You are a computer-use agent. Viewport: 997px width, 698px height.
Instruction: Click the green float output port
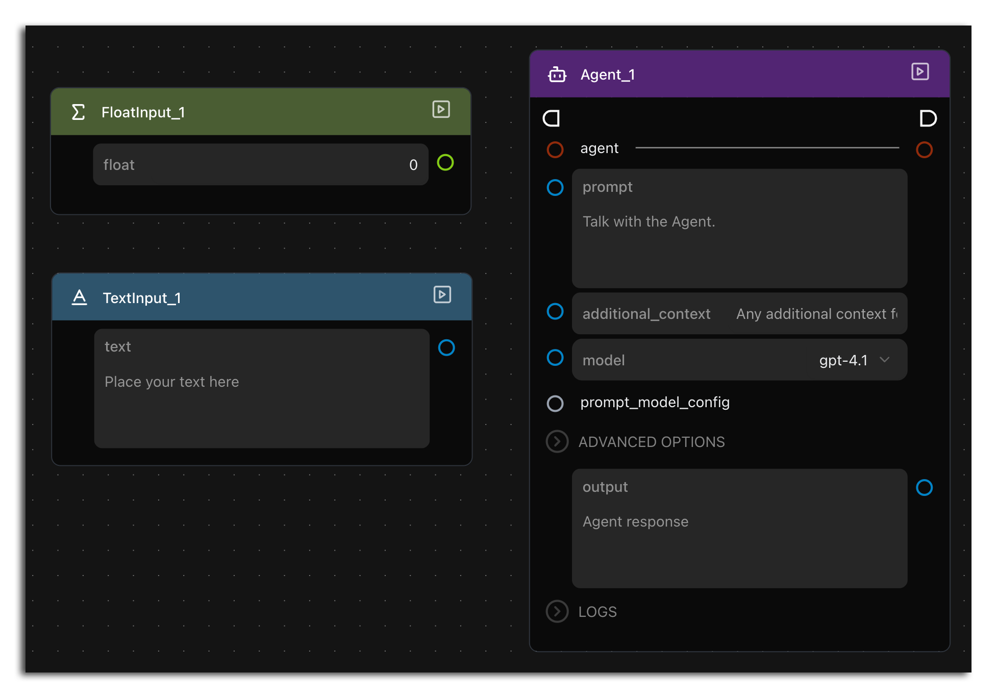coord(445,163)
